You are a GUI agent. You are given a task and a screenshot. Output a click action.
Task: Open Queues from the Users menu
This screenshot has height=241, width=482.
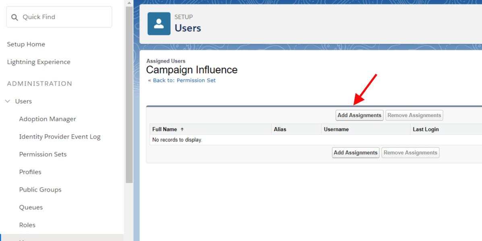tap(31, 207)
